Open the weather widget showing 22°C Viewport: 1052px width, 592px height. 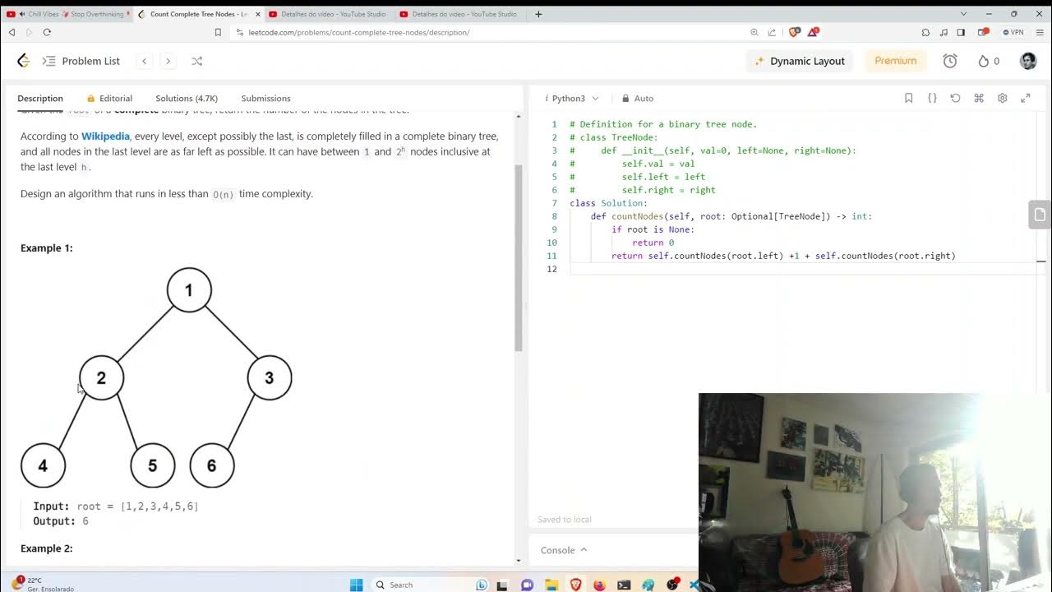[x=43, y=584]
